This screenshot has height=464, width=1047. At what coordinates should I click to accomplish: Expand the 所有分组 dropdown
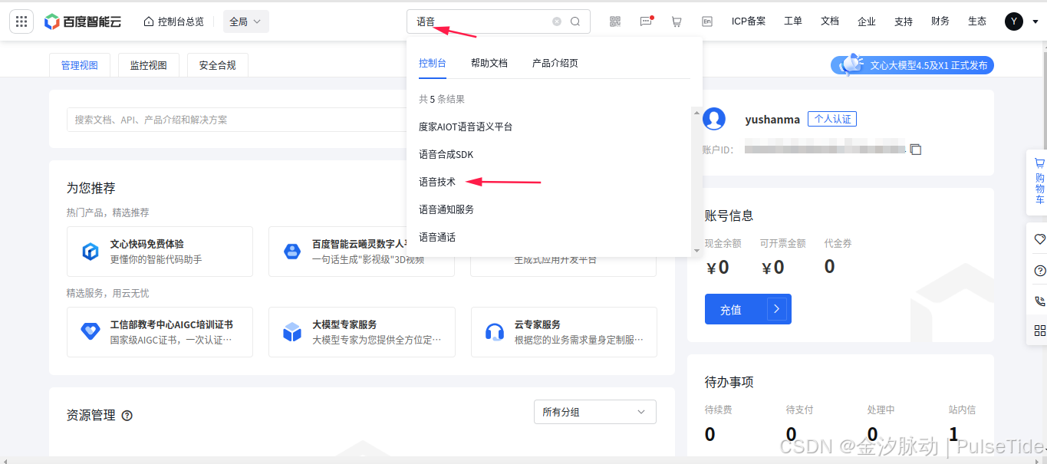tap(595, 412)
